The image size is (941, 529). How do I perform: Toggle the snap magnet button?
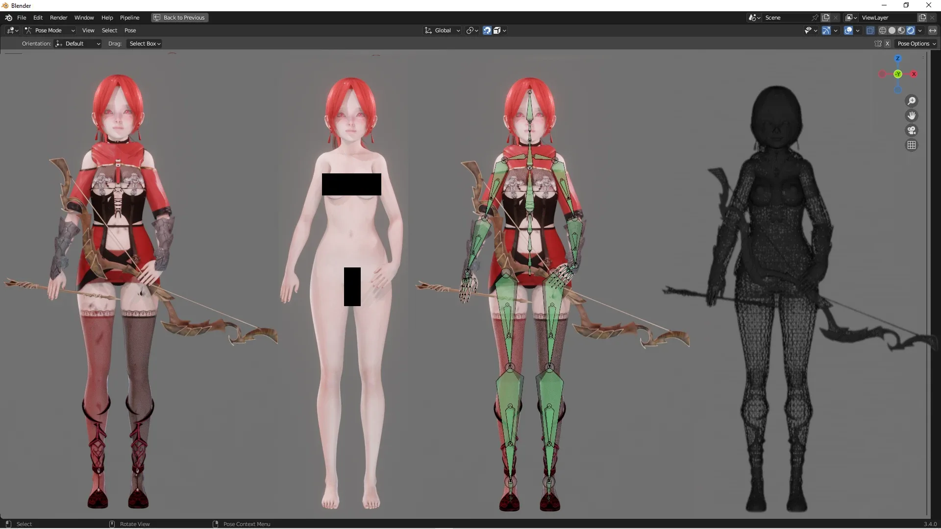point(487,30)
